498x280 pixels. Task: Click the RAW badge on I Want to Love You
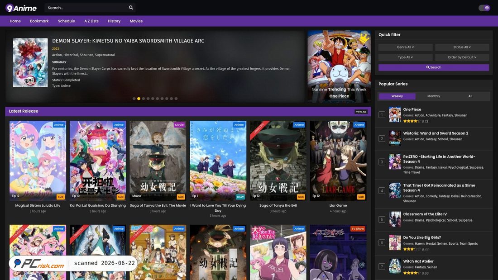click(240, 197)
